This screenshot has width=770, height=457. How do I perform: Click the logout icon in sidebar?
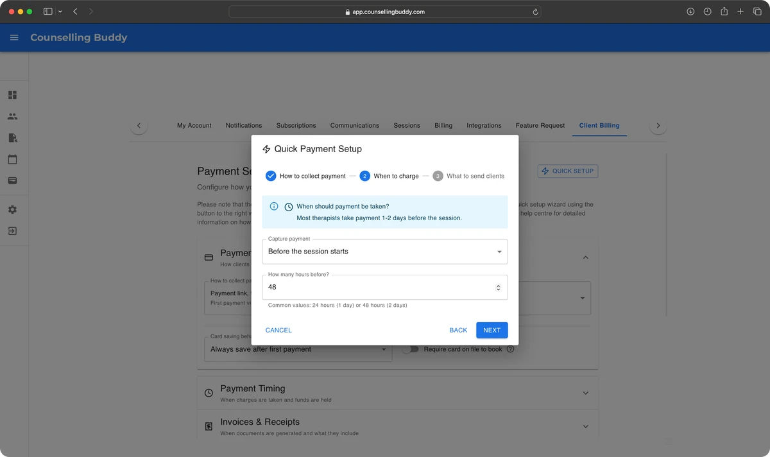pos(12,231)
